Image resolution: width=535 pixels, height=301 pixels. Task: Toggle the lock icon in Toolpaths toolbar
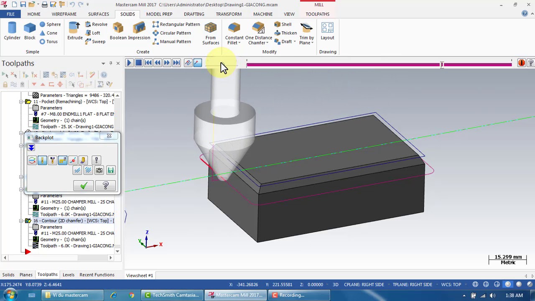pyautogui.click(x=5, y=84)
